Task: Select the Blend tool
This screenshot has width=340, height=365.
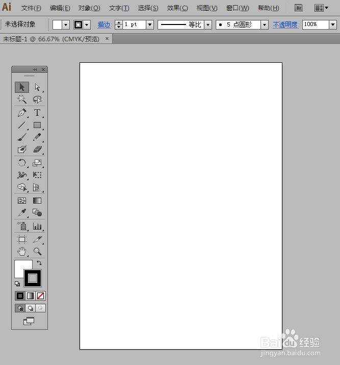Action: tap(37, 213)
